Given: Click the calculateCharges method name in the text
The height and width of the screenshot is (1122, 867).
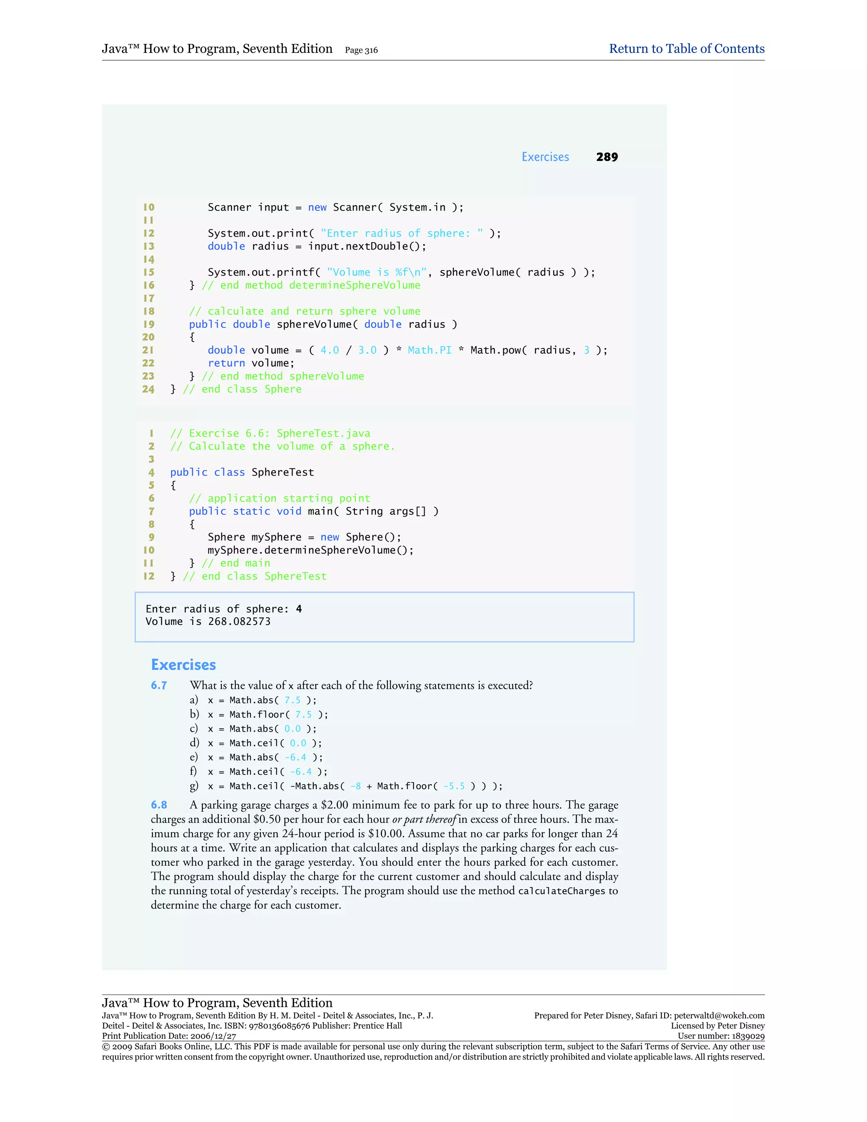Looking at the screenshot, I should point(561,891).
